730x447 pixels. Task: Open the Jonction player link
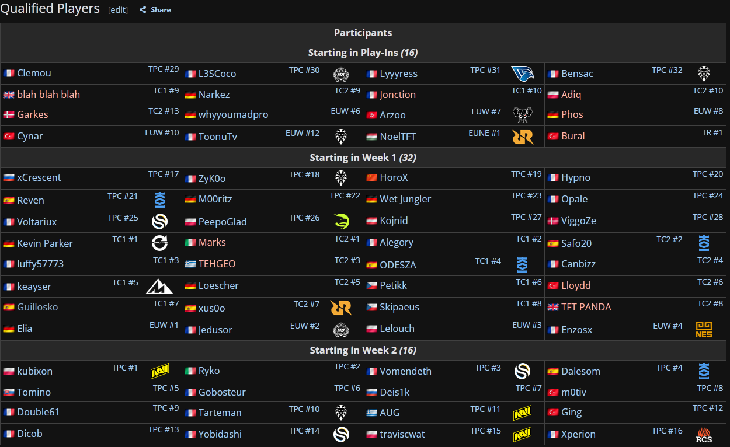pyautogui.click(x=398, y=95)
